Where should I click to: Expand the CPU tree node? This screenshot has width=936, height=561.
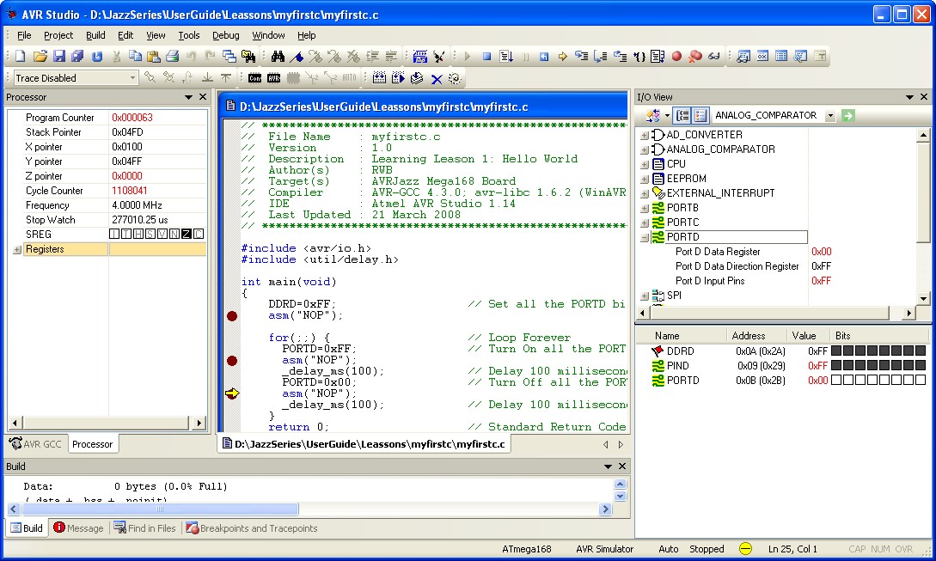click(x=645, y=164)
